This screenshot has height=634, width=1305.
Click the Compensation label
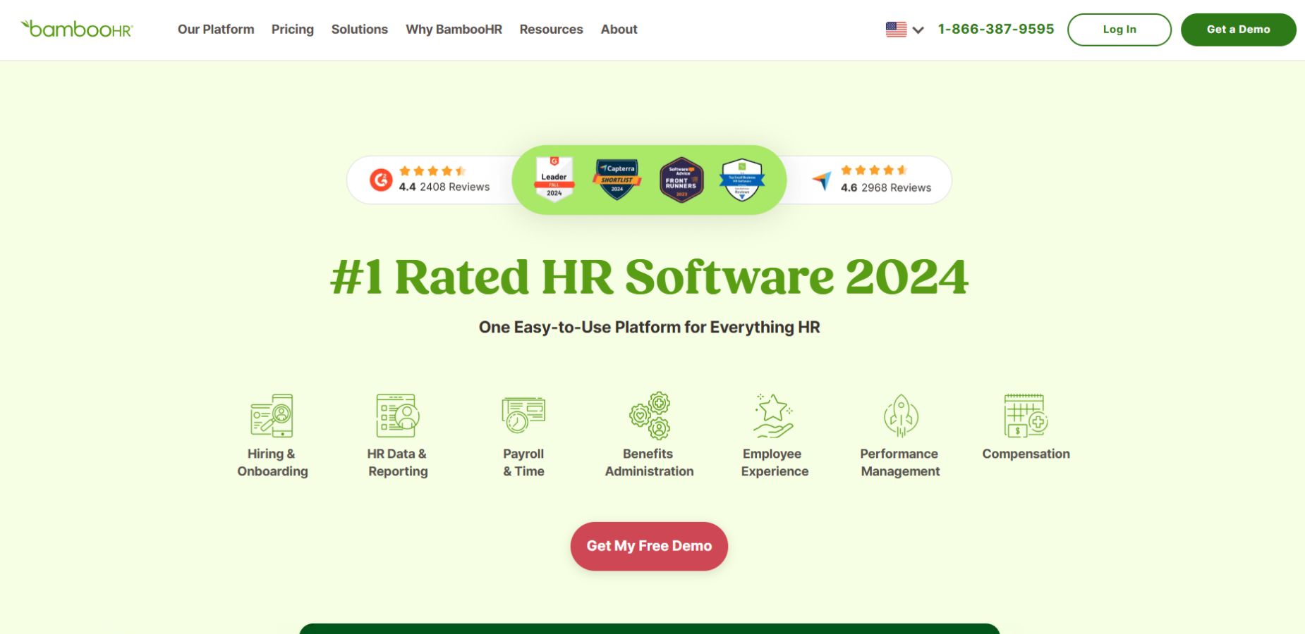1026,454
